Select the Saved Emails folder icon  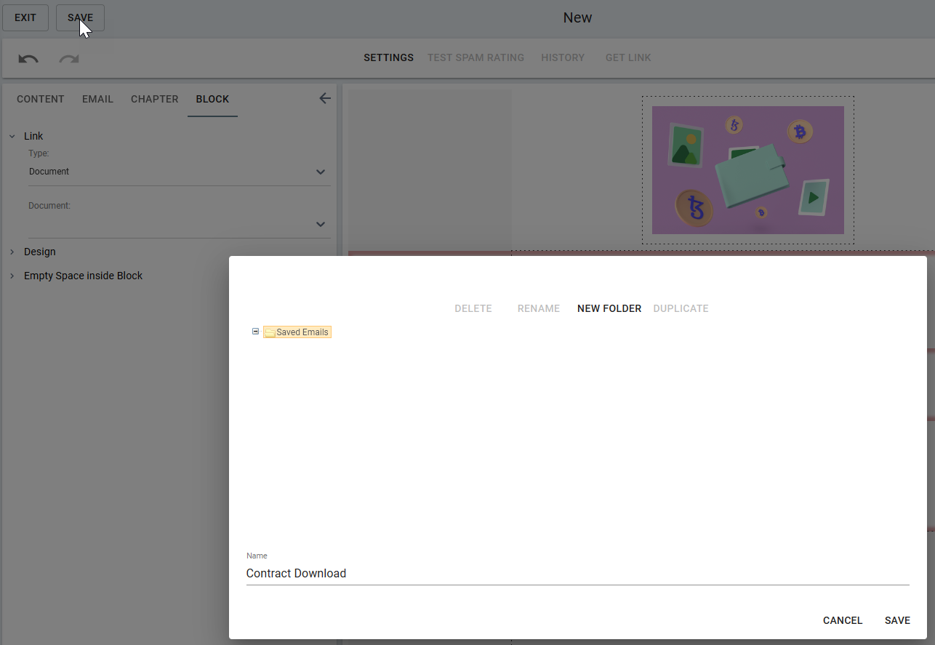270,332
